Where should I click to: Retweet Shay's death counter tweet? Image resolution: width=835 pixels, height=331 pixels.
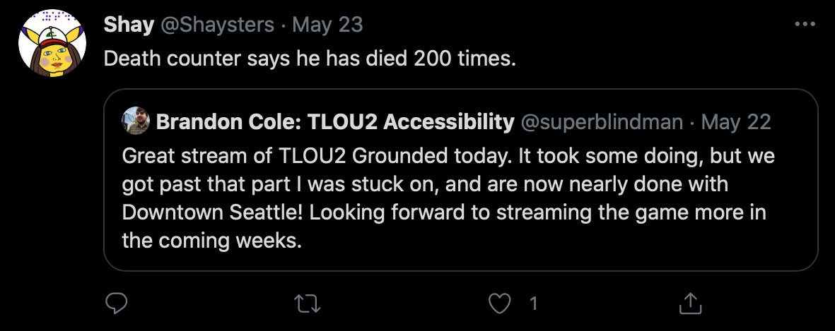click(x=308, y=303)
